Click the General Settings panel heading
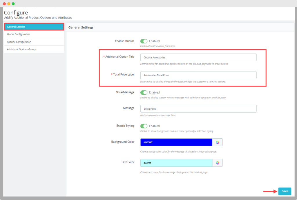 click(81, 27)
